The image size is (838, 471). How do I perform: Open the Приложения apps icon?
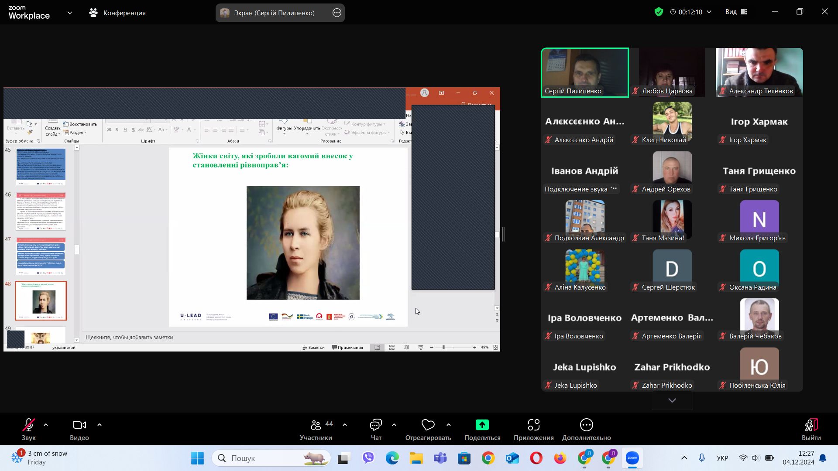coord(533,425)
